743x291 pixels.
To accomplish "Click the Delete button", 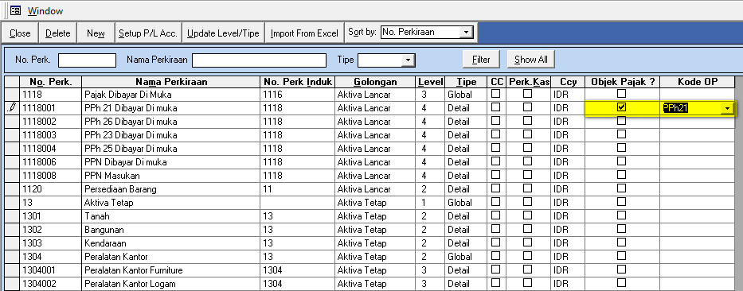I will (x=58, y=33).
